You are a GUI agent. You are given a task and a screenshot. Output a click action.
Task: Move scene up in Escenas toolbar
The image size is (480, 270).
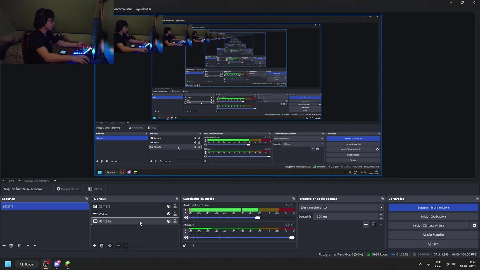click(x=28, y=246)
